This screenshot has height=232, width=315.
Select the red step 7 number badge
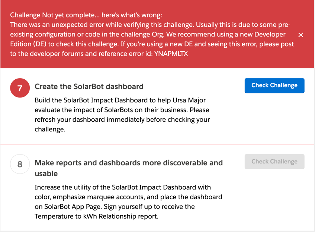coord(20,88)
